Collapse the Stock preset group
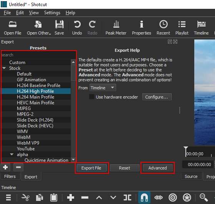 point(4,68)
